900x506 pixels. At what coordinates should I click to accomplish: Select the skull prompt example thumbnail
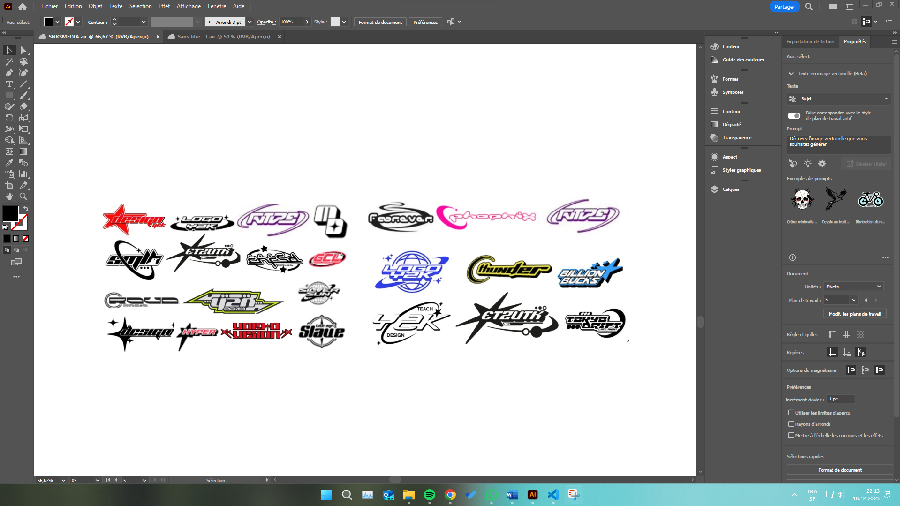tap(802, 199)
